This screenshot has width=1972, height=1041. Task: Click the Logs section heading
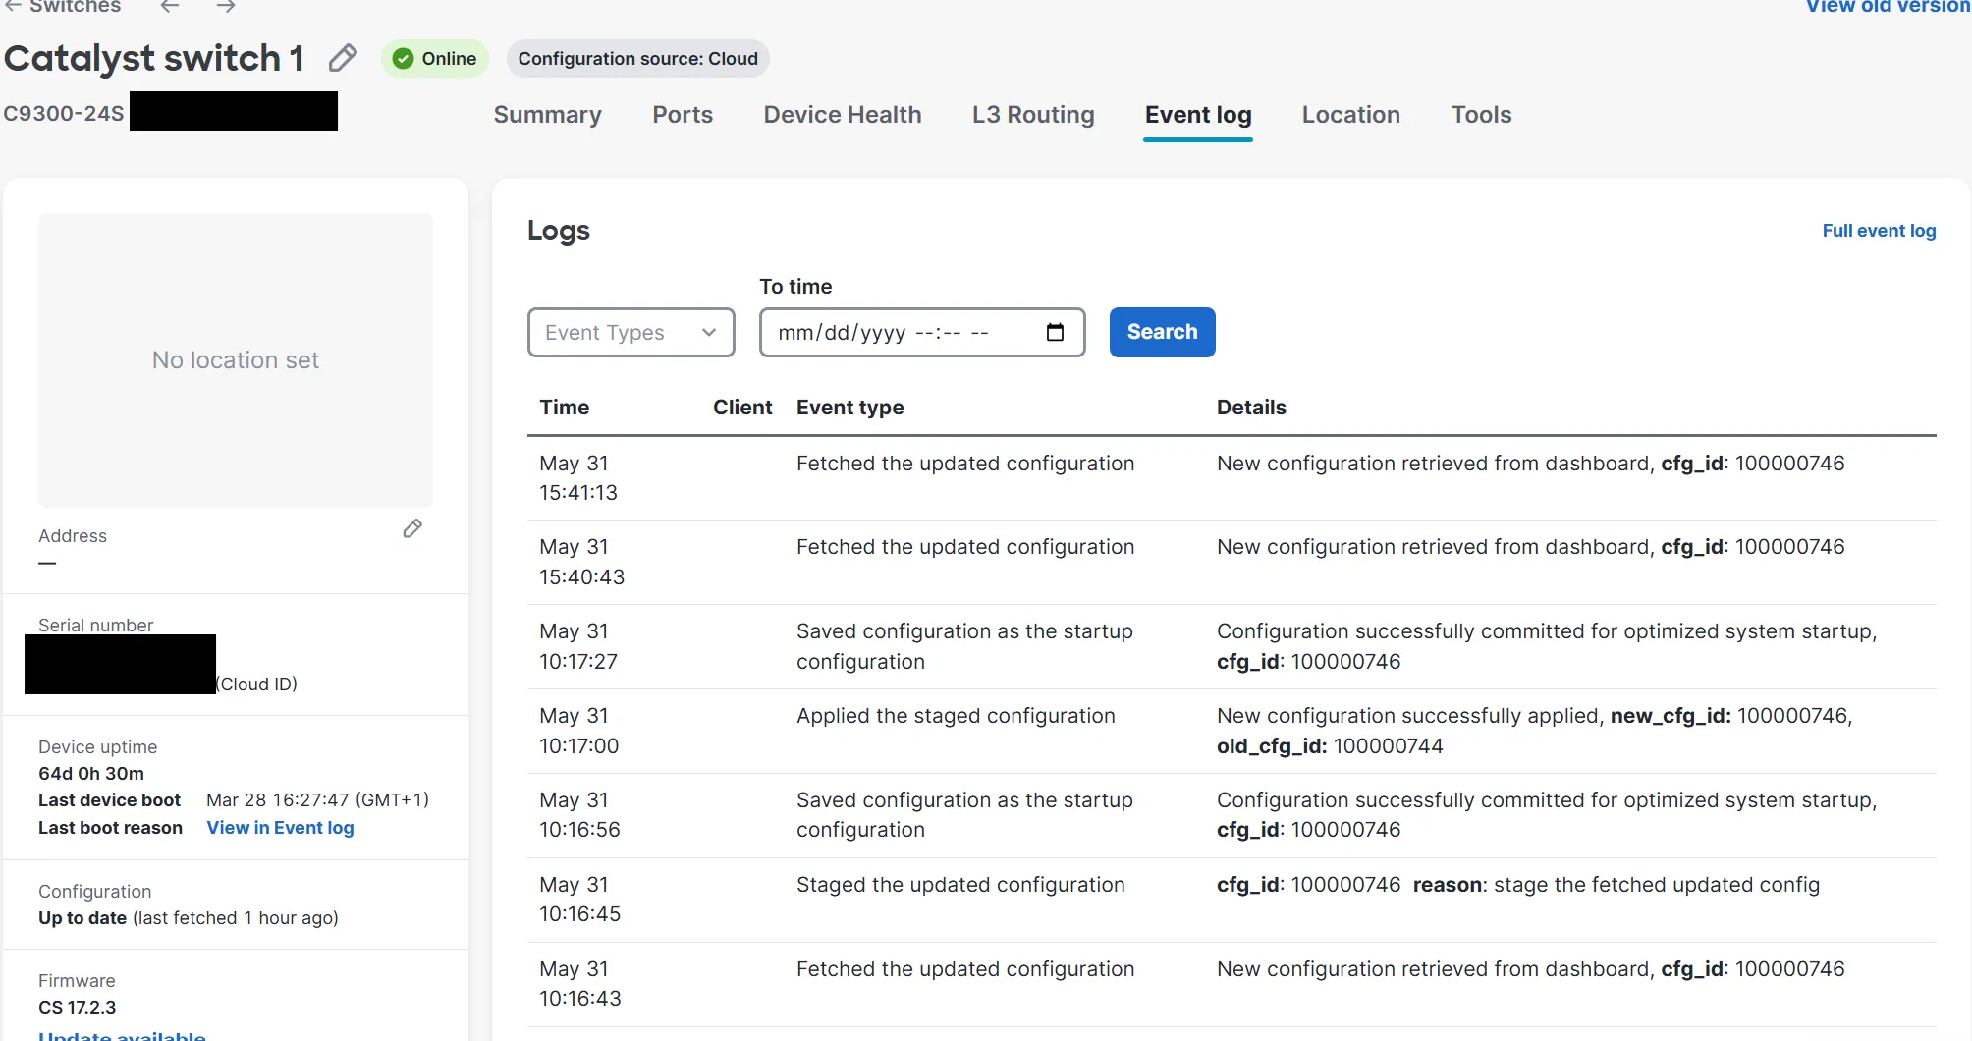coord(559,231)
